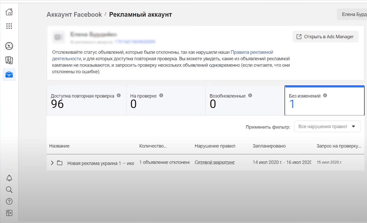Click the Название column header
Image resolution: width=367 pixels, height=223 pixels.
[59, 146]
